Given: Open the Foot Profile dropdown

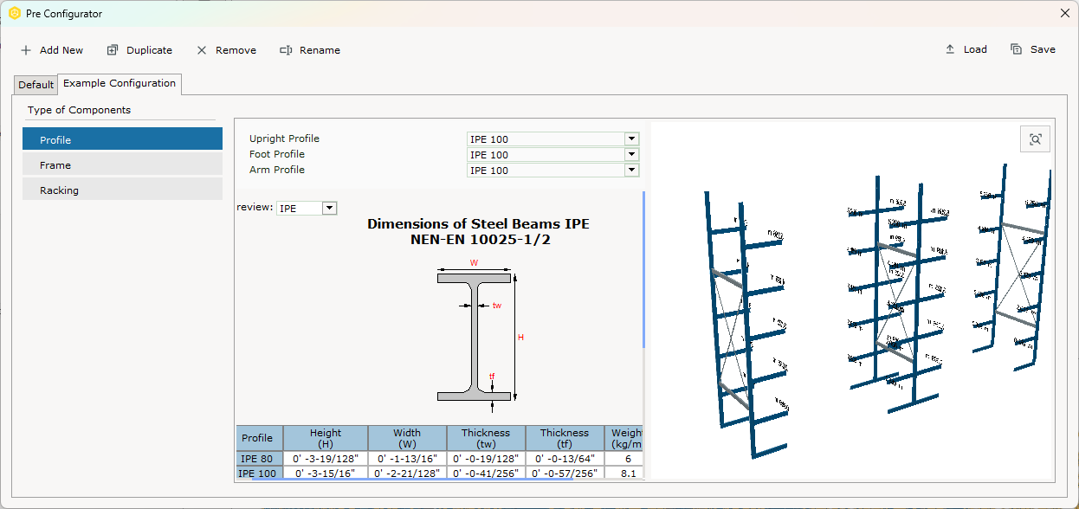Looking at the screenshot, I should (x=631, y=154).
